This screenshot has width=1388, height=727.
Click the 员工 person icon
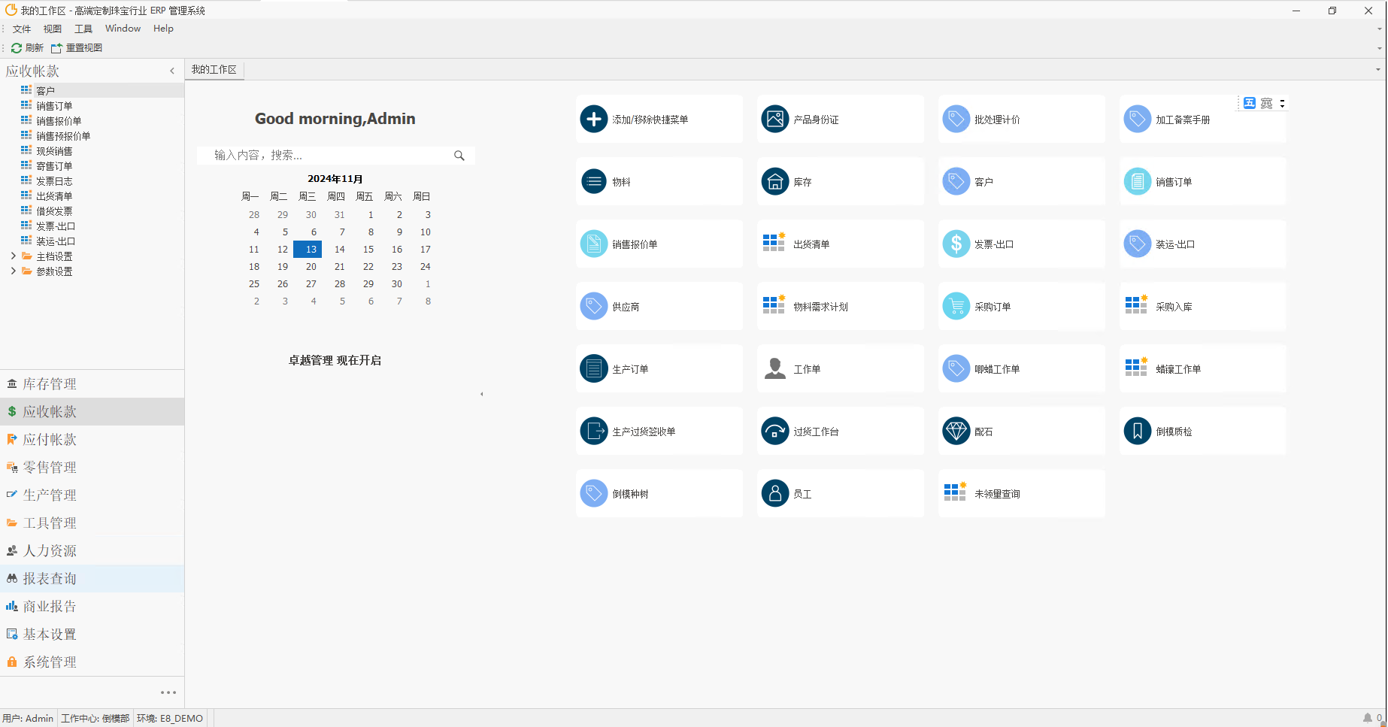tap(774, 493)
